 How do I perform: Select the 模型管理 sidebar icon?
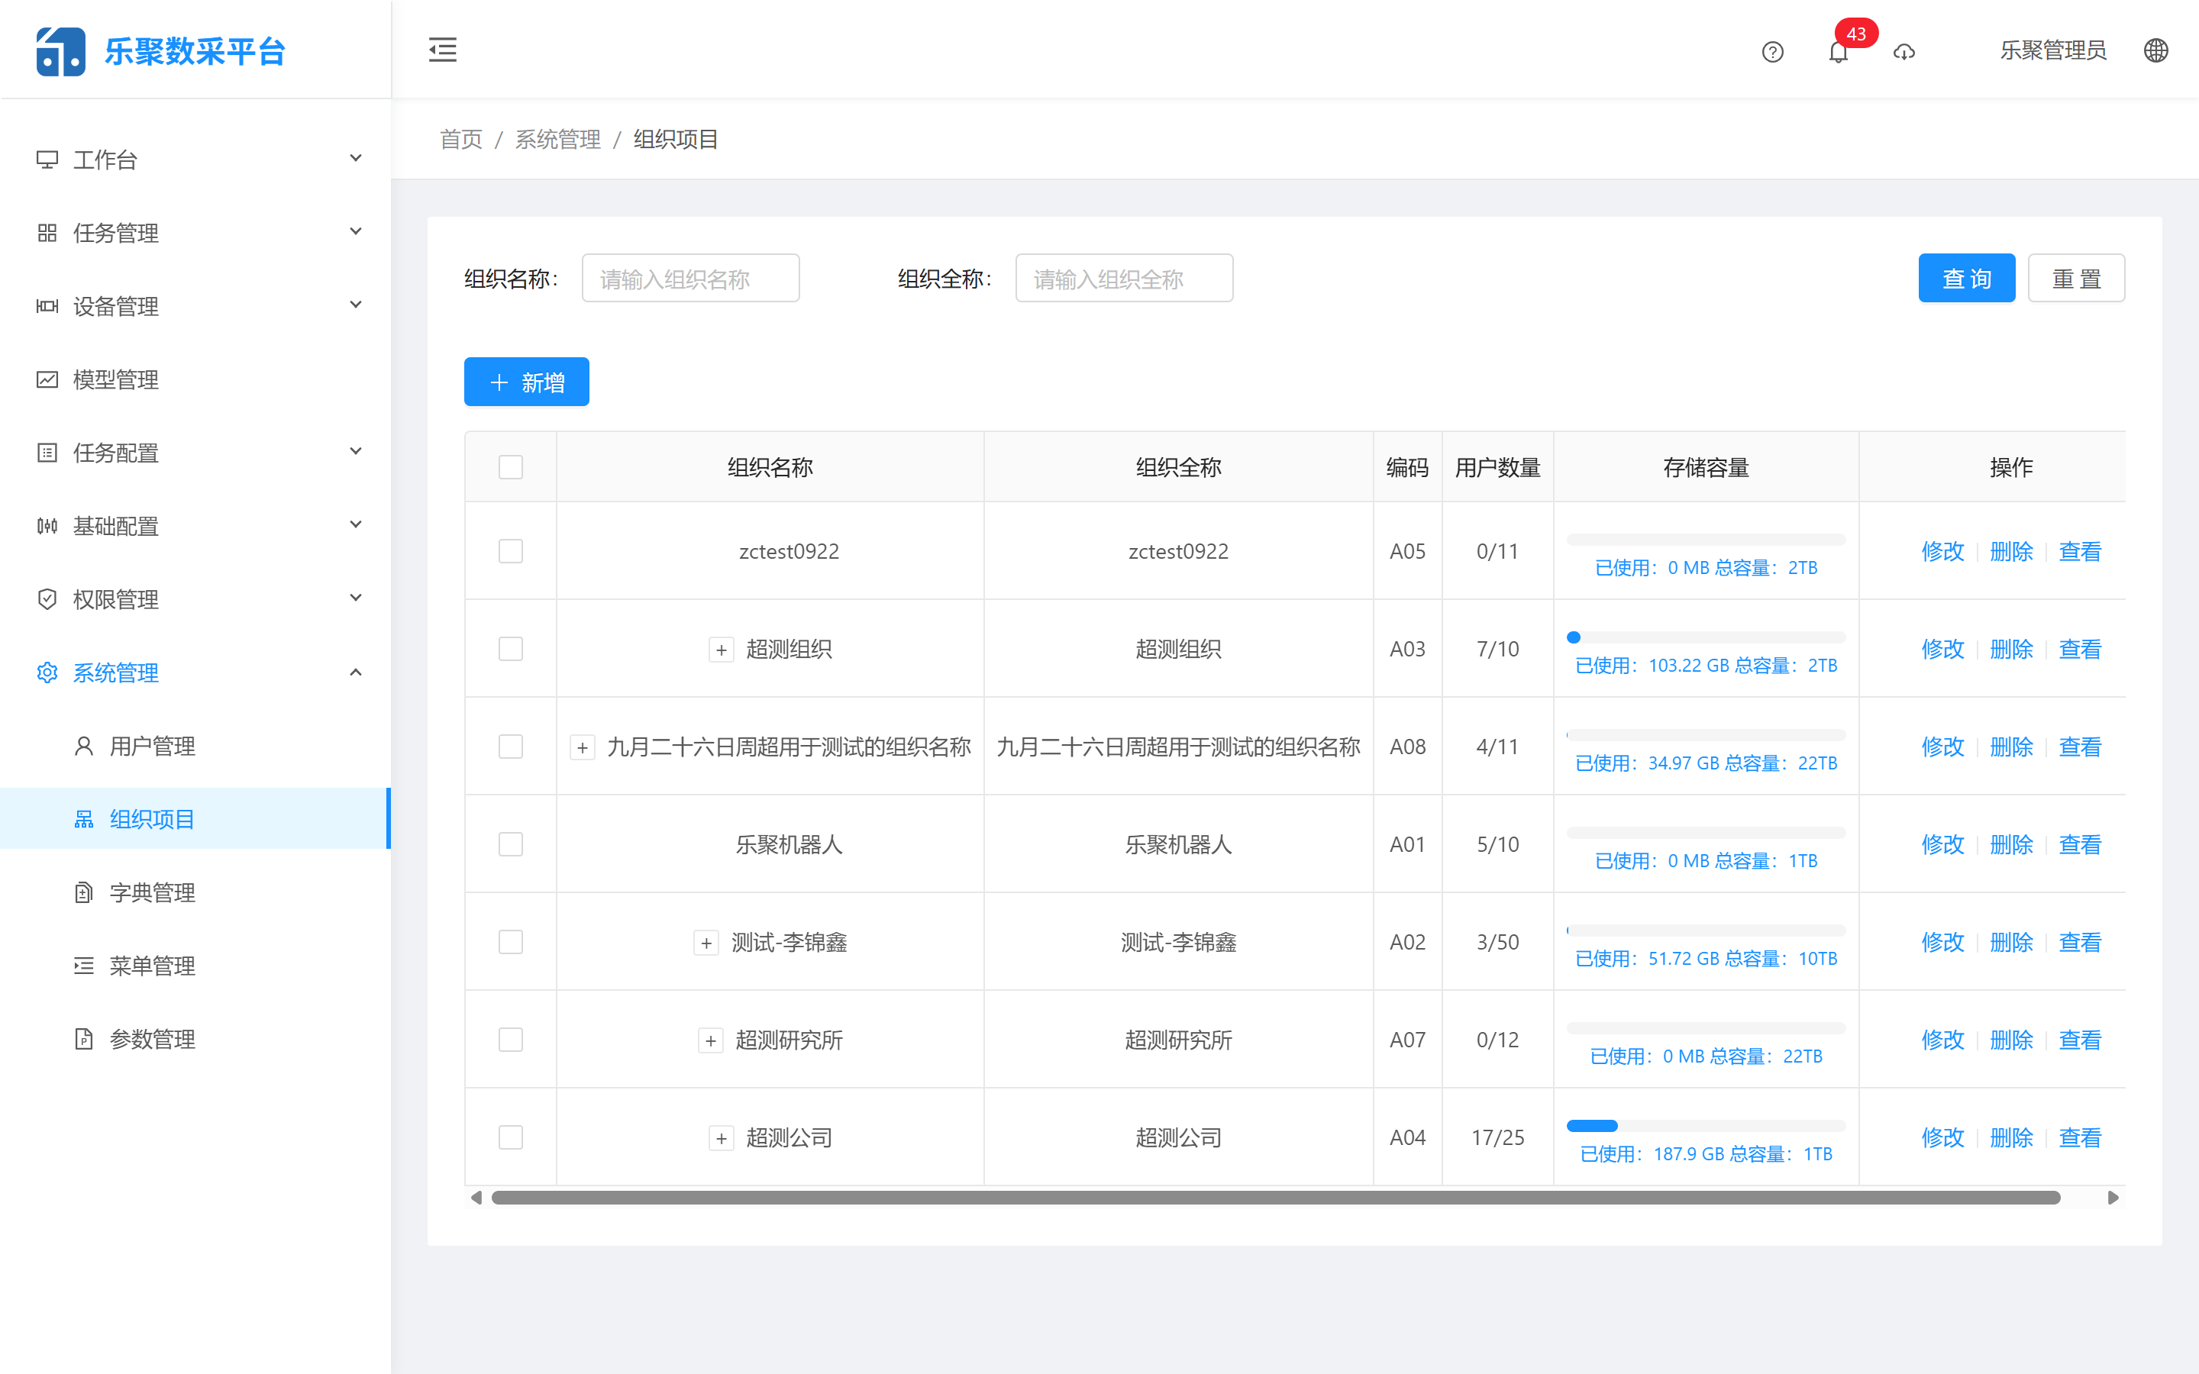(47, 380)
